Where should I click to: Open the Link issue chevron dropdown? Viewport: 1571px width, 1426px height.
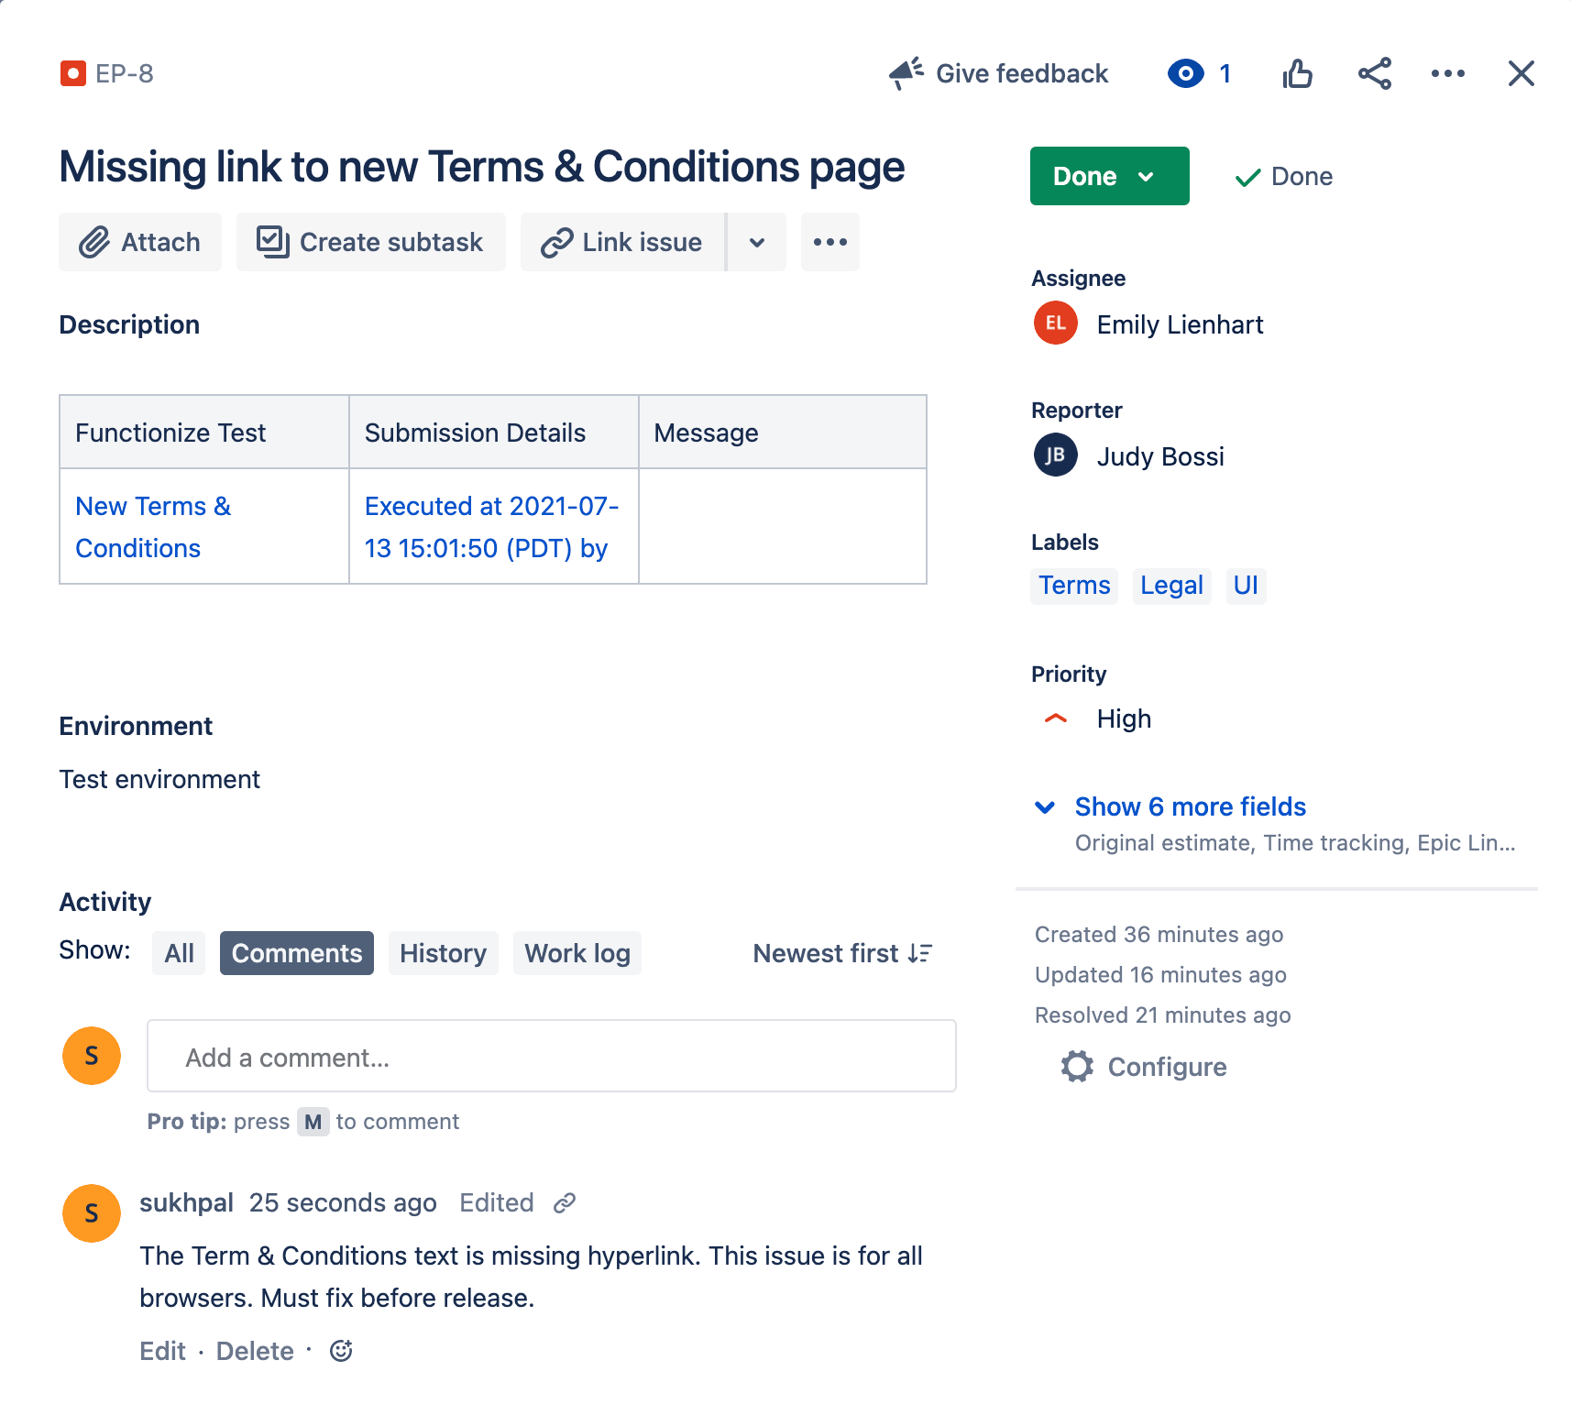[756, 242]
